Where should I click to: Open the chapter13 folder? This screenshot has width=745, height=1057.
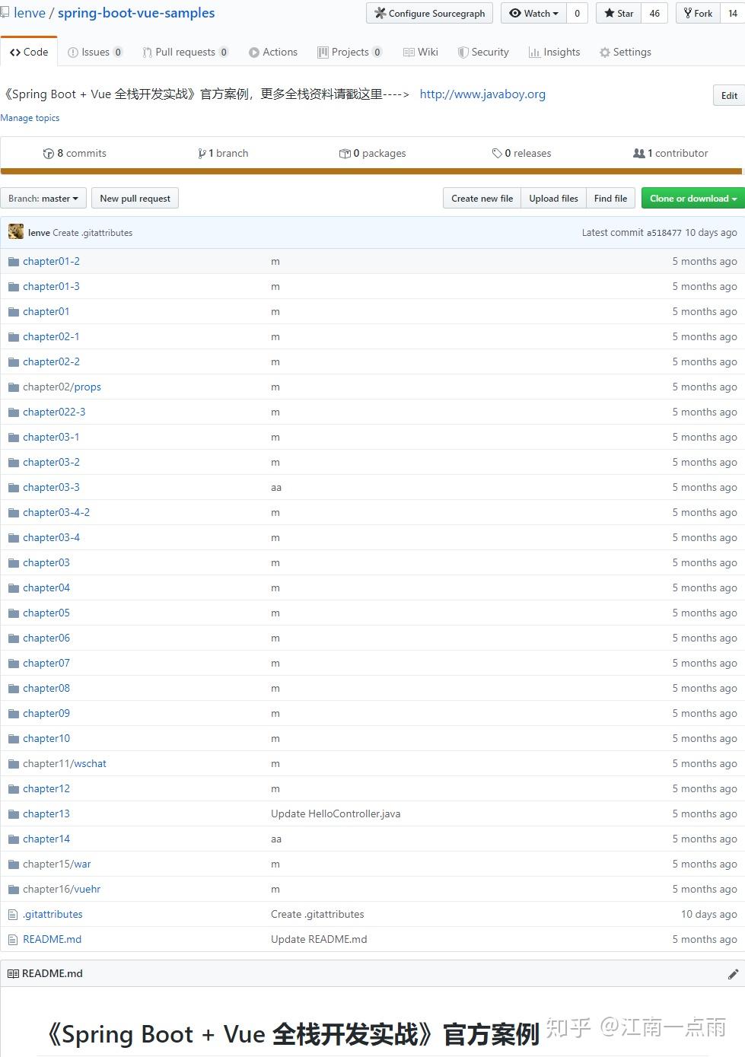click(46, 813)
